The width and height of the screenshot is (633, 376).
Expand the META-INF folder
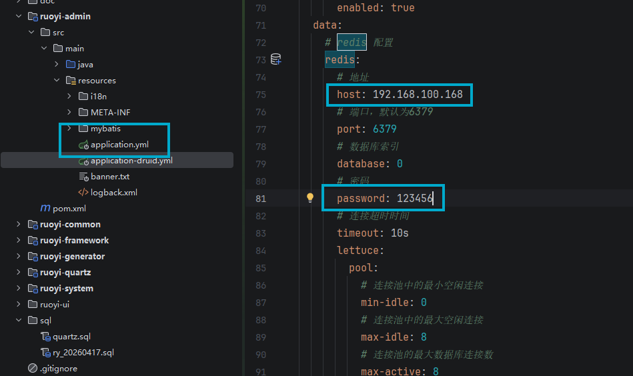click(69, 112)
